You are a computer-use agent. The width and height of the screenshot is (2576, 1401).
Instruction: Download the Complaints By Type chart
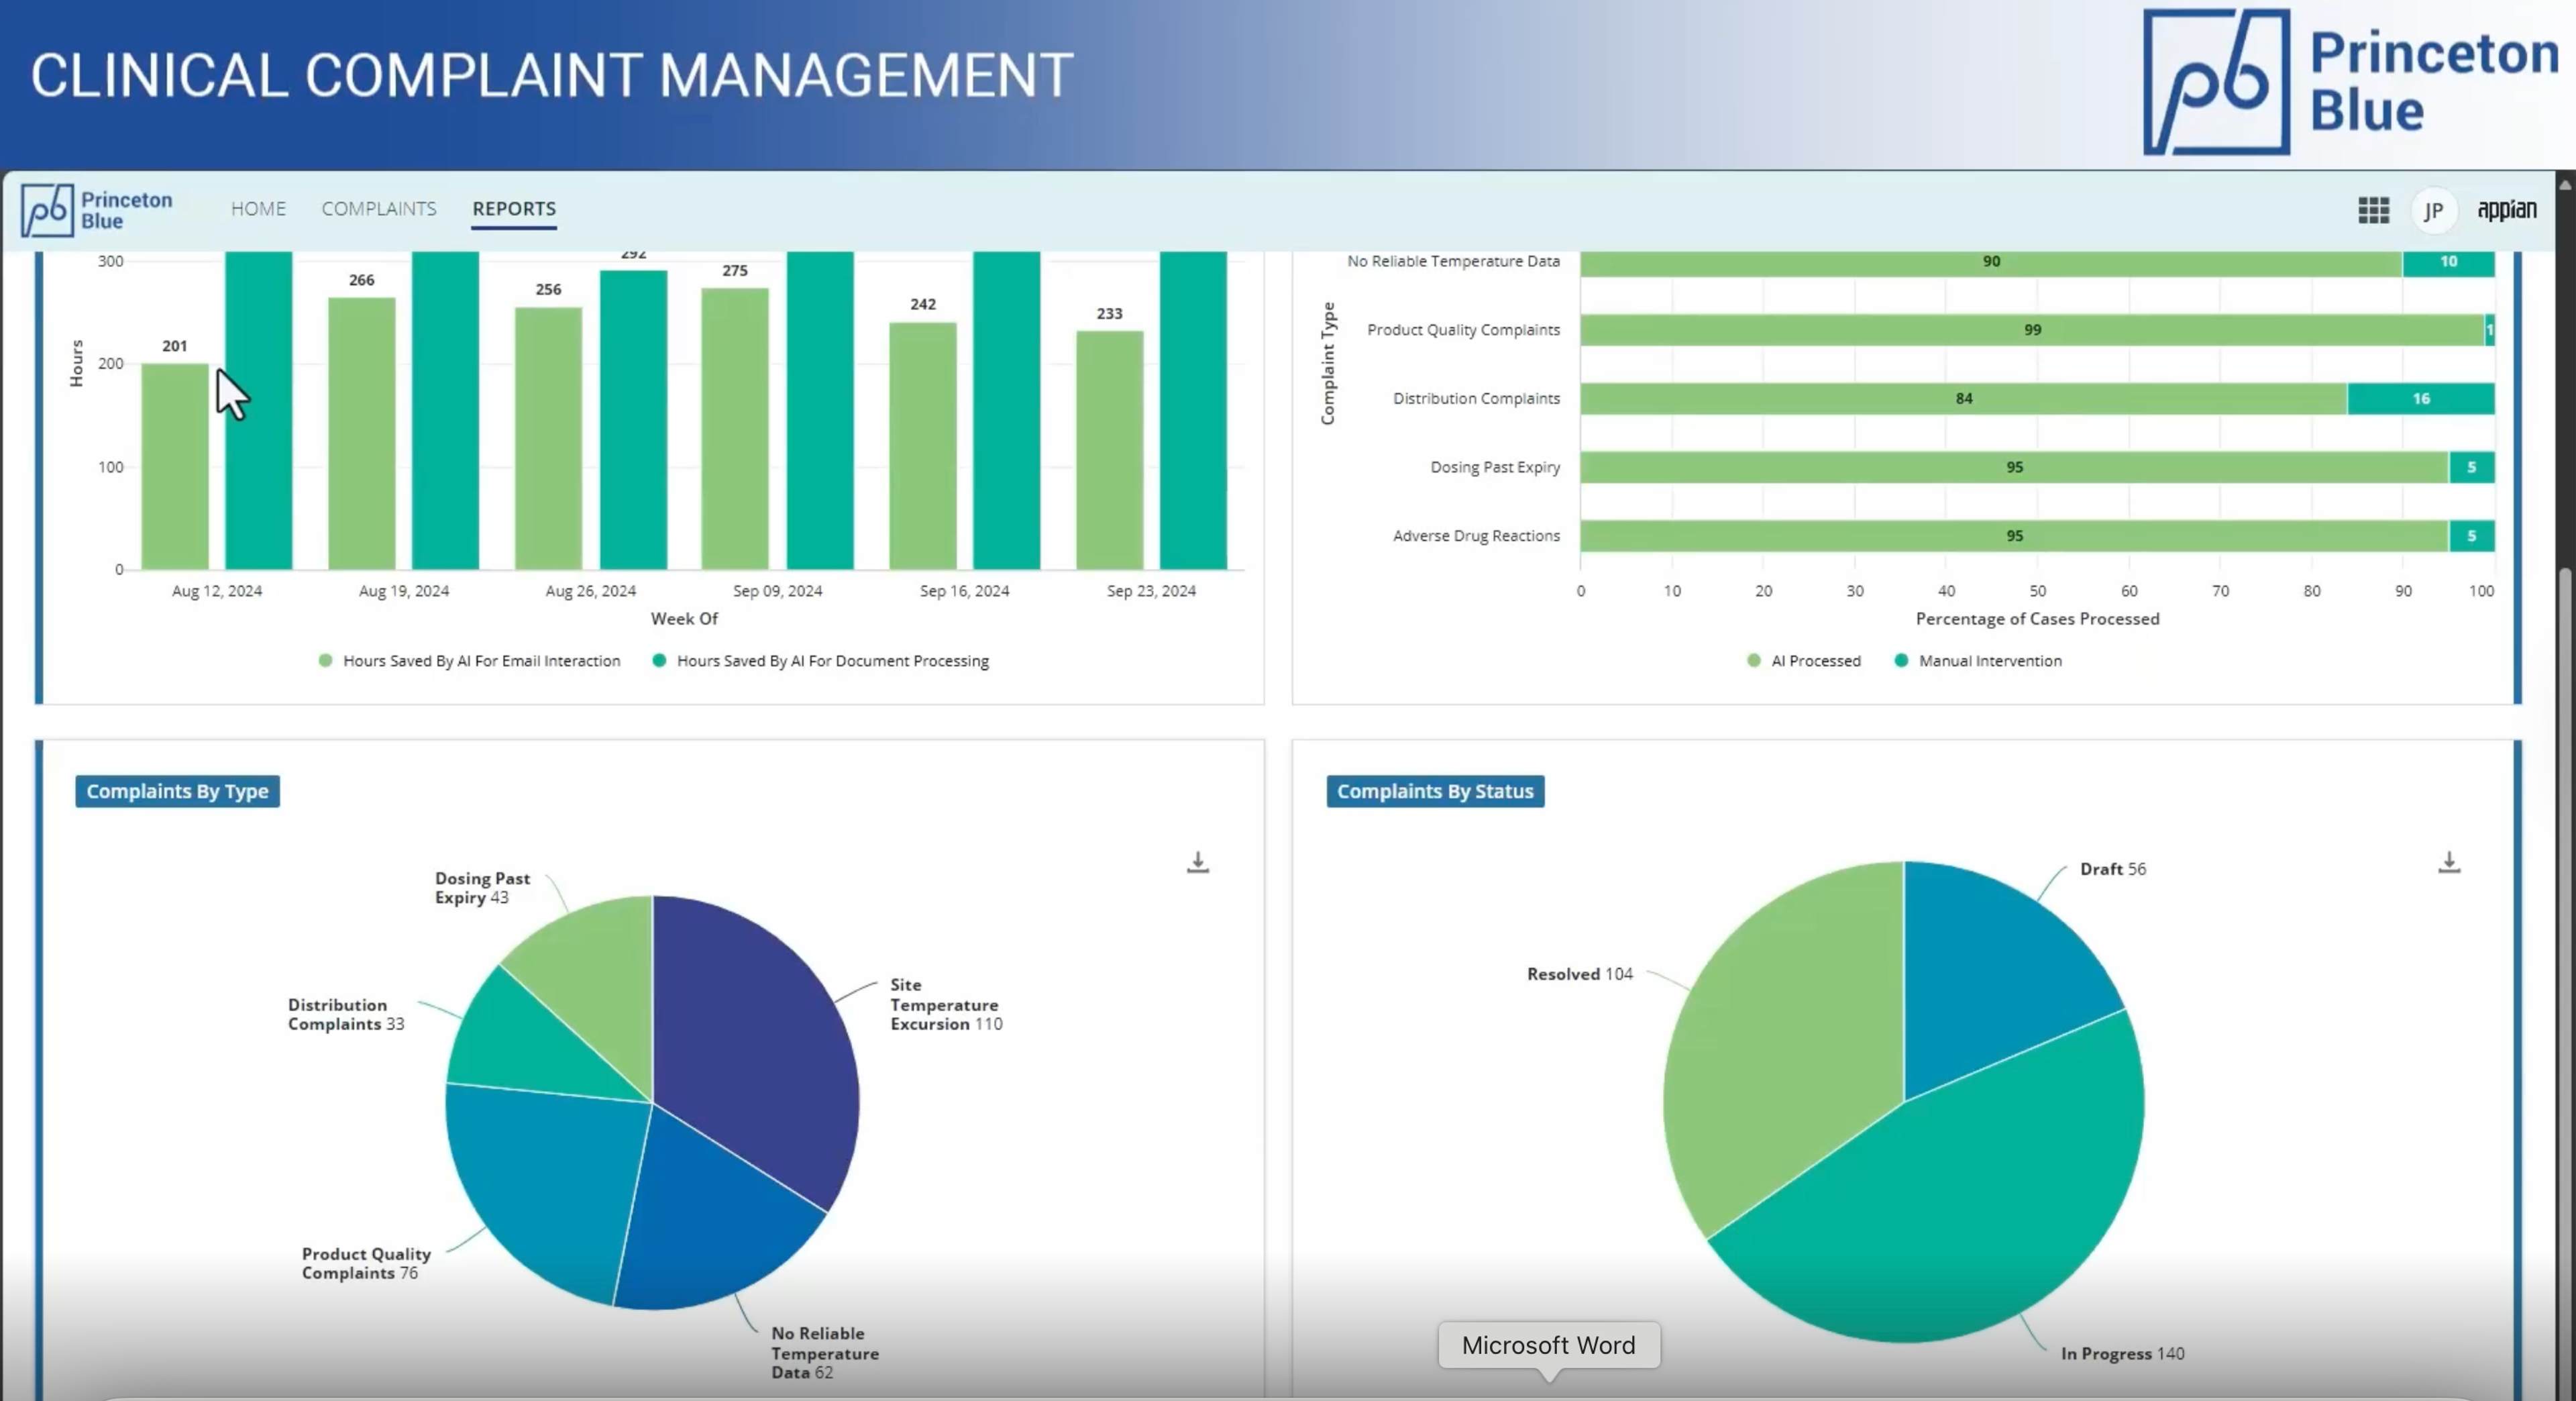pyautogui.click(x=1197, y=862)
